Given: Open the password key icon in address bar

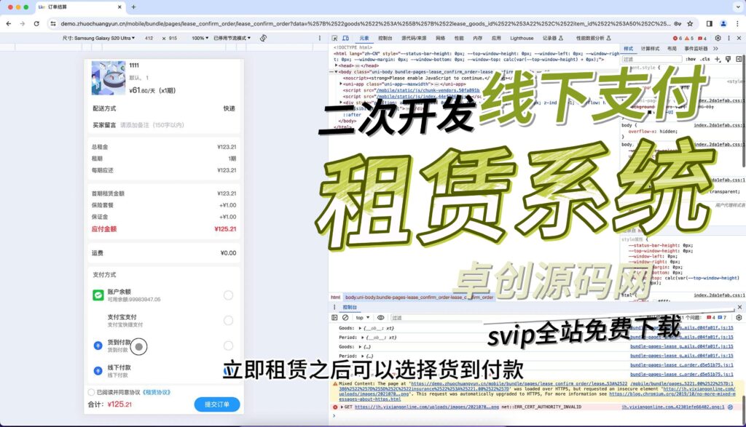Looking at the screenshot, I should (678, 23).
